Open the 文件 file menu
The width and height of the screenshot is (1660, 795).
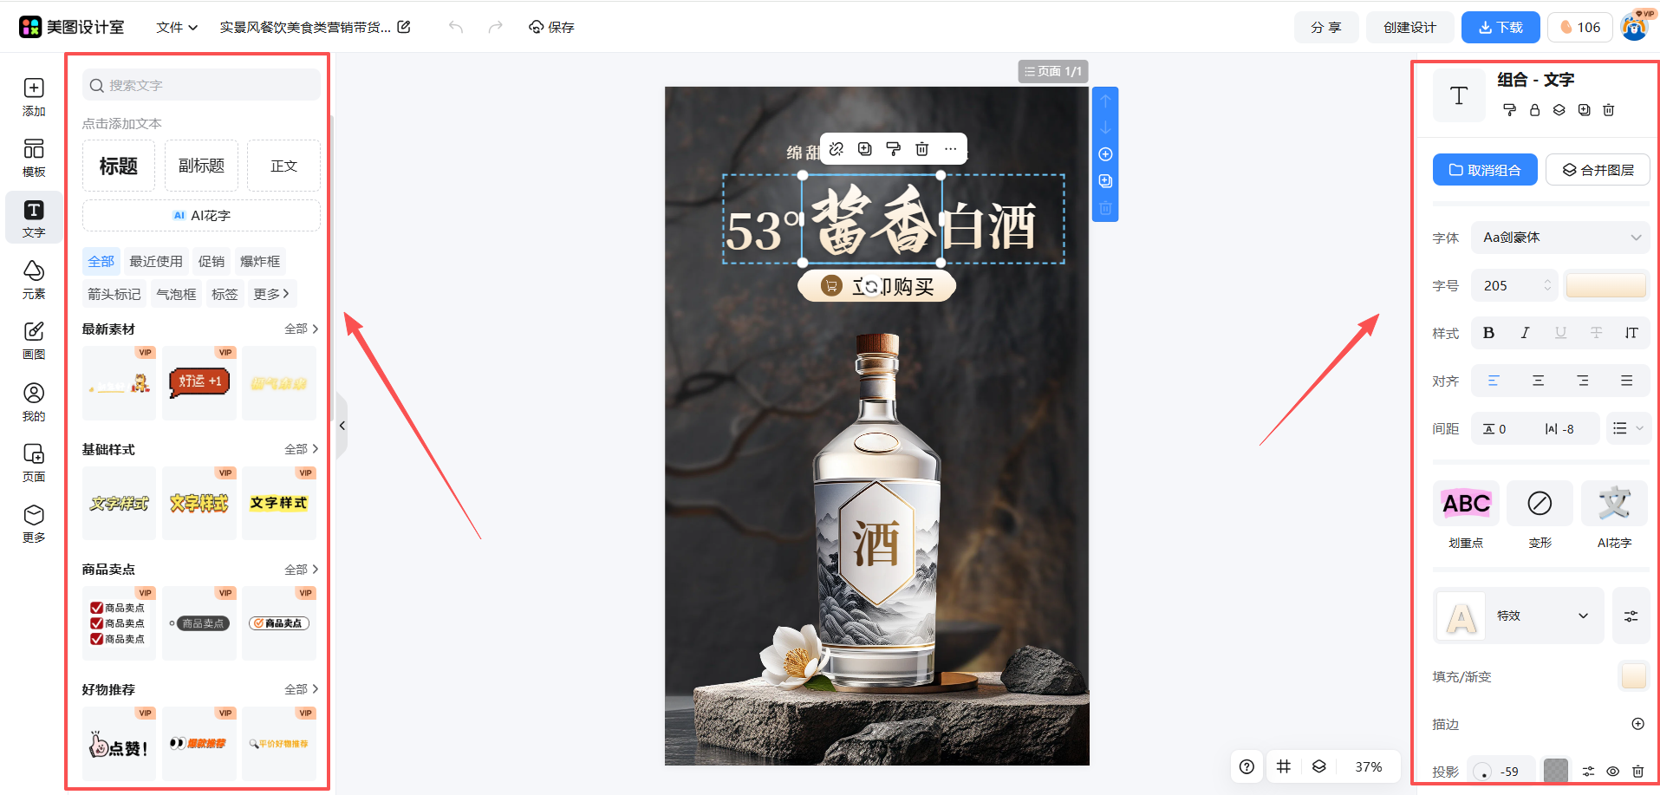pyautogui.click(x=177, y=28)
